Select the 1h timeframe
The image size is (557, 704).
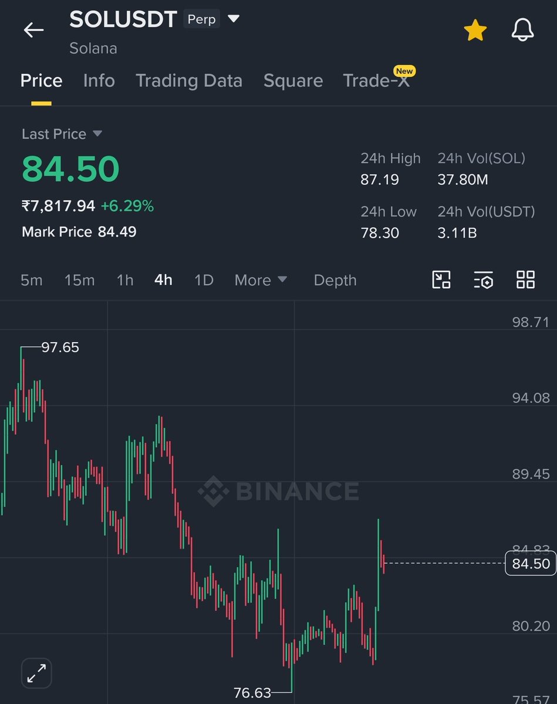pos(124,280)
